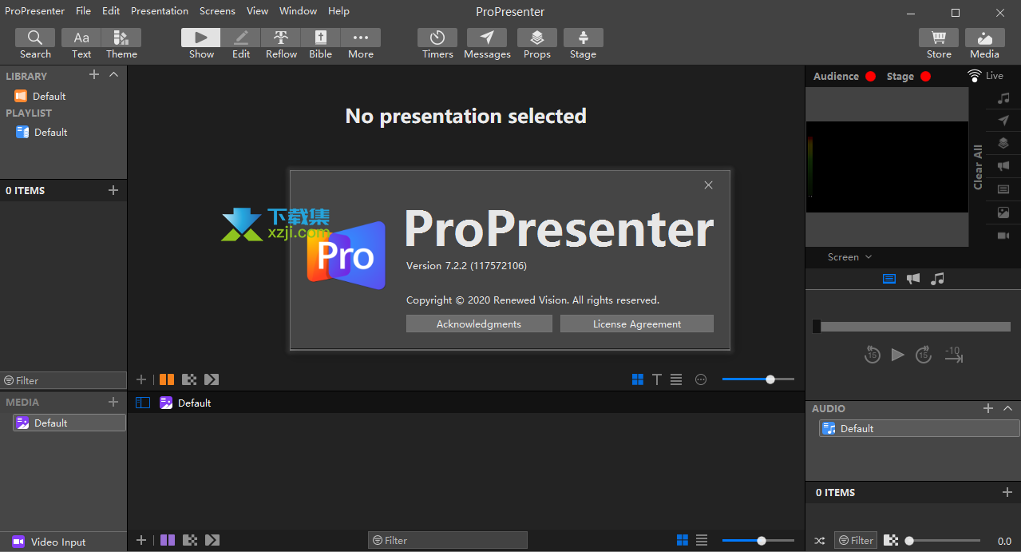Viewport: 1021px width, 552px height.
Task: Collapse the Audio section
Action: point(1007,408)
